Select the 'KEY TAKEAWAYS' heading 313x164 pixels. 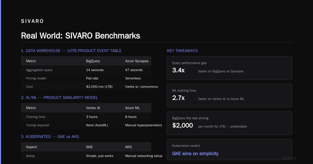[182, 51]
